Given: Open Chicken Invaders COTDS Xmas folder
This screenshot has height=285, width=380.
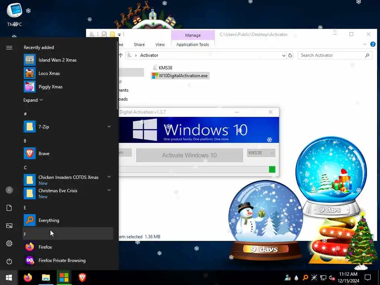Looking at the screenshot, I should pos(68,180).
